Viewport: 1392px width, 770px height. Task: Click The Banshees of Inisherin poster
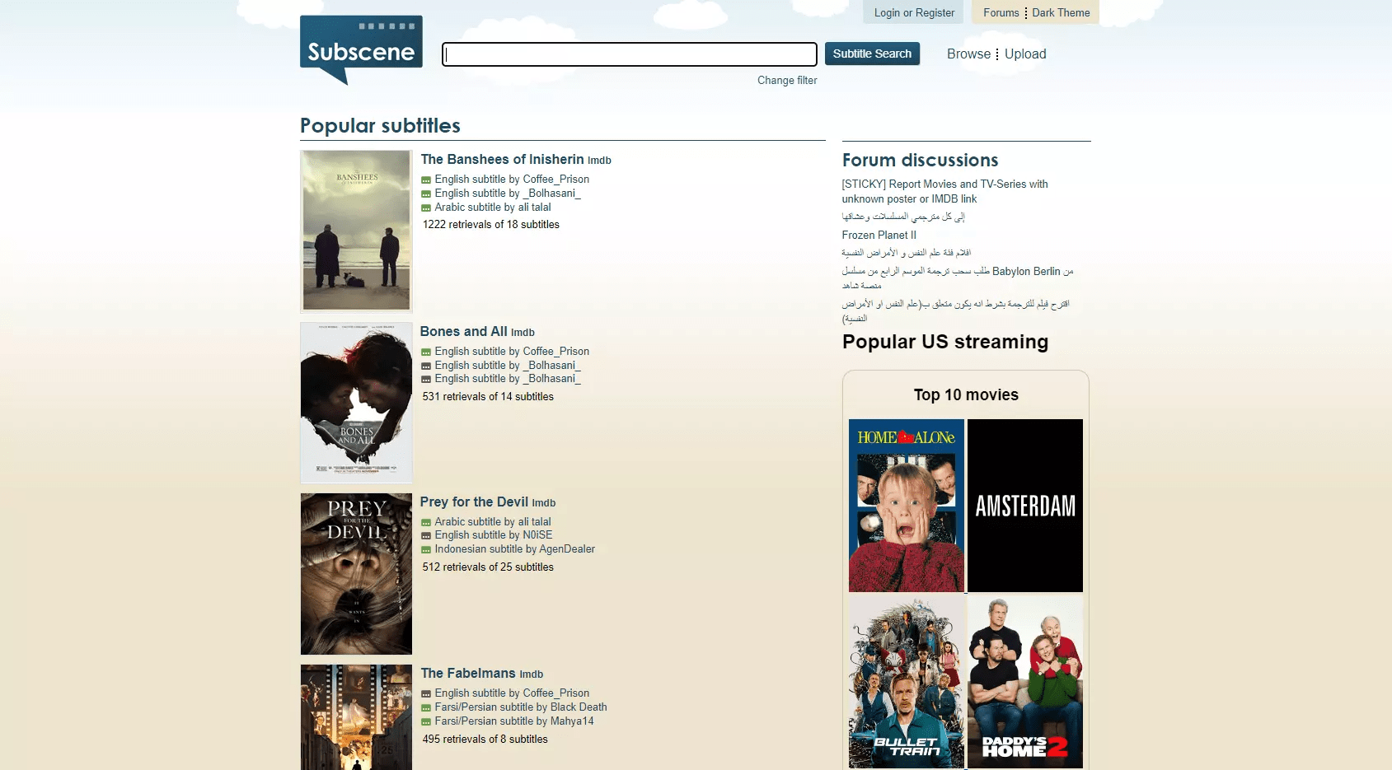pos(356,230)
